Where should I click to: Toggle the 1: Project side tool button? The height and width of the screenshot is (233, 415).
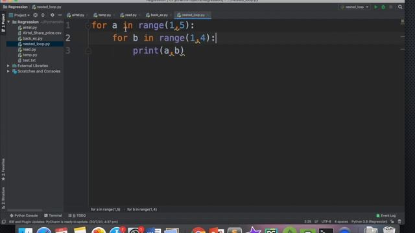click(3, 23)
